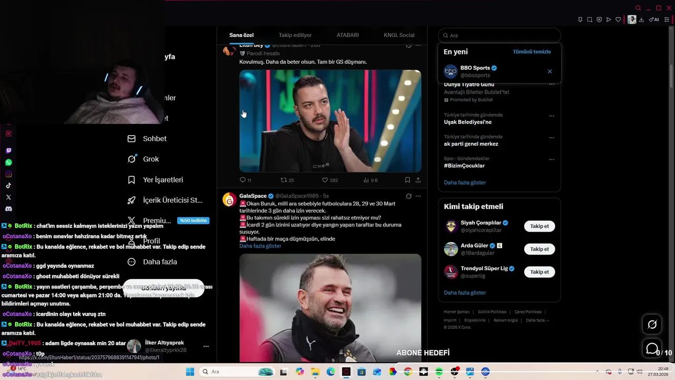
Task: Click the browser profile avatar in toolbar
Action: 632,20
